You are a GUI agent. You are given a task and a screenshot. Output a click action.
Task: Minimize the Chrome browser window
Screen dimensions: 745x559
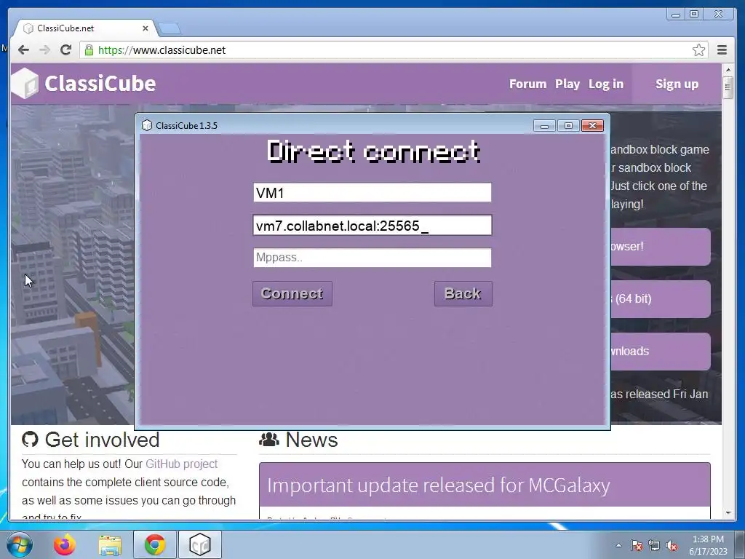point(676,15)
